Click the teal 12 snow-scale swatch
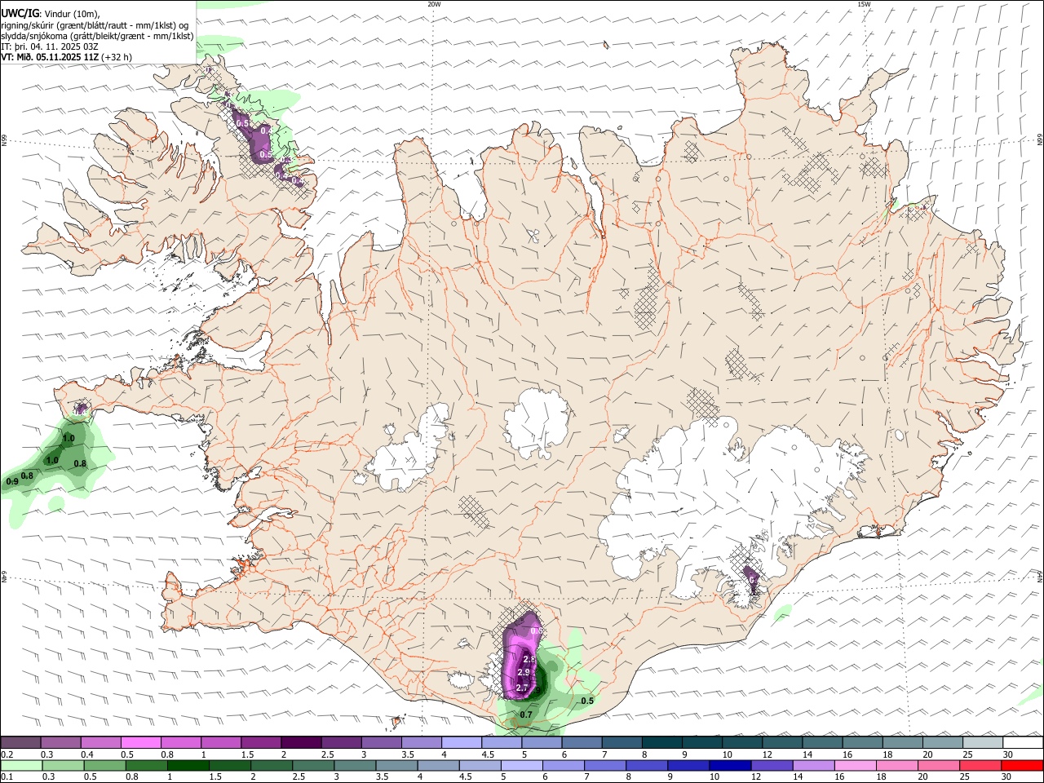The width and height of the screenshot is (1044, 783). pos(781,742)
